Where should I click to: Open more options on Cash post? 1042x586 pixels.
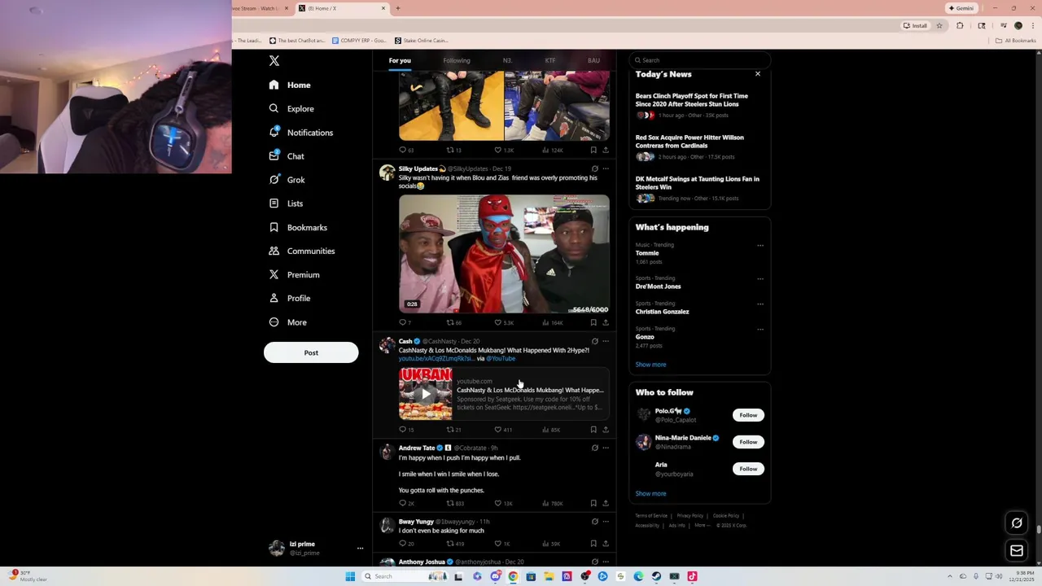(x=605, y=341)
